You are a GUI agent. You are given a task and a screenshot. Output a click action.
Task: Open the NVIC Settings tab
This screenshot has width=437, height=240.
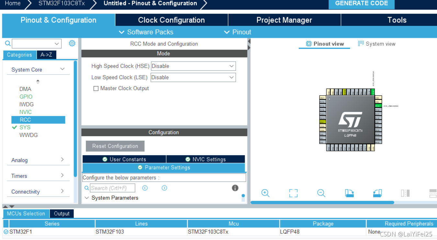206,159
